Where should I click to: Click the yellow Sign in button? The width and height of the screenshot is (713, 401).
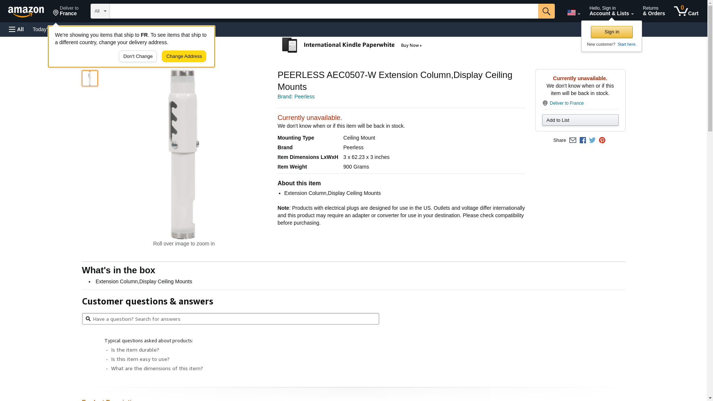(612, 32)
